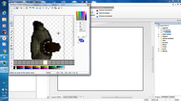This screenshot has height=101, width=181.
Task: Select the Text 'A' tool
Action: 12,43
